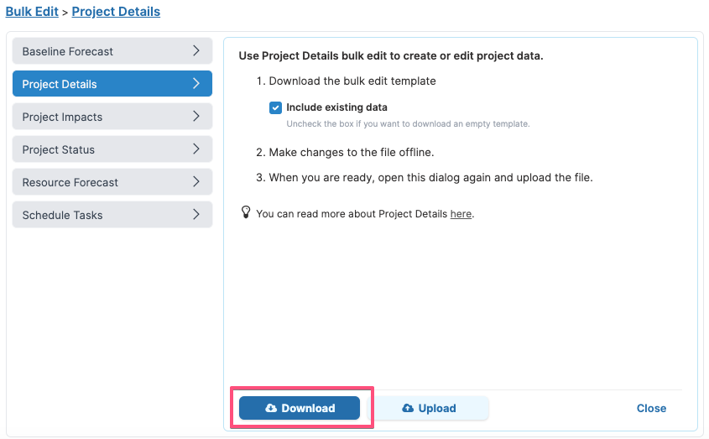Click the lightbulb tip icon

pyautogui.click(x=246, y=212)
